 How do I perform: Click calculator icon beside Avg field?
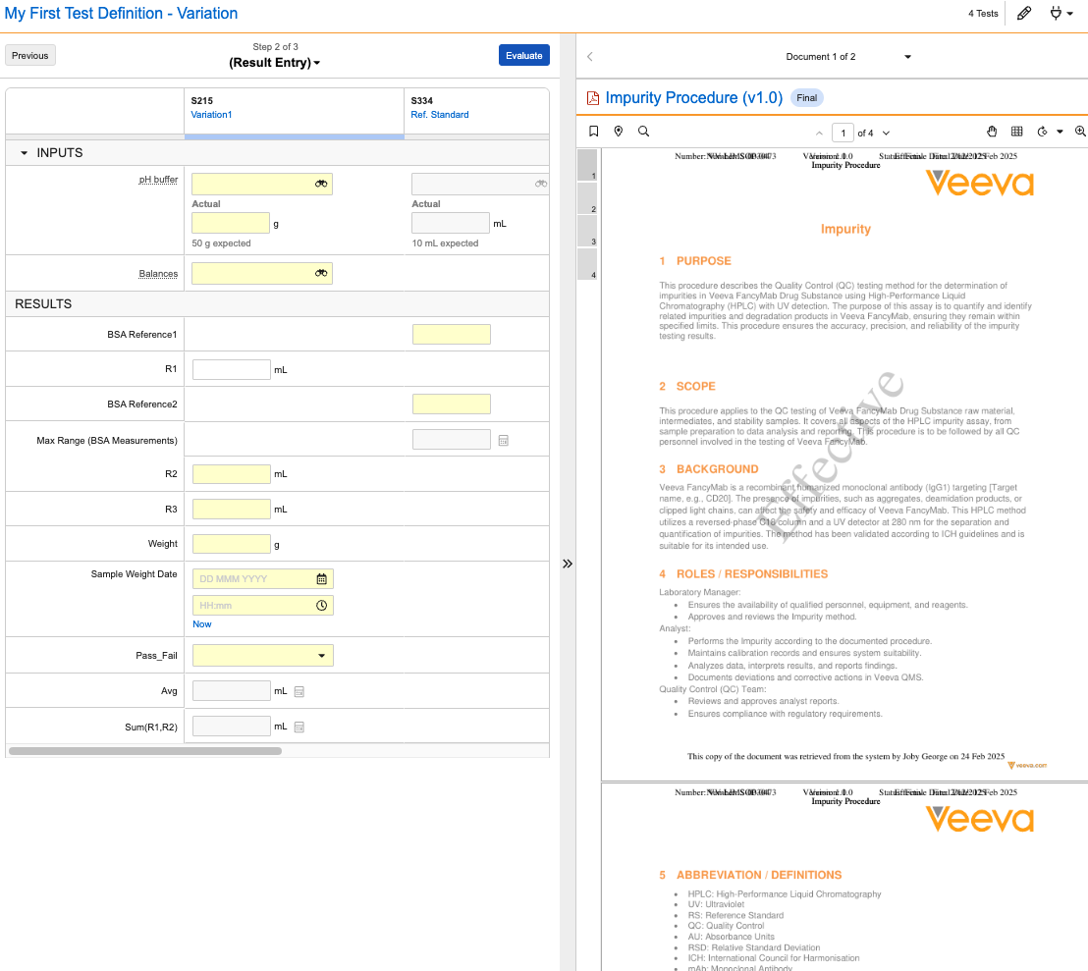(299, 691)
